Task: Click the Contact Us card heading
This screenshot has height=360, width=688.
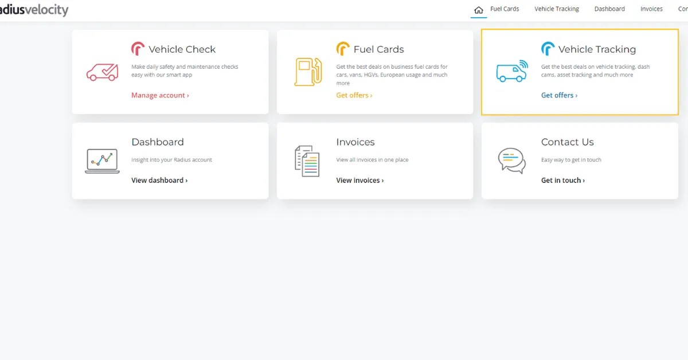Action: [568, 142]
